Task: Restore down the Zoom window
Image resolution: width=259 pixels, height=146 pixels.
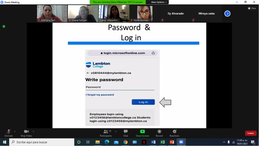Action: pos(245,2)
